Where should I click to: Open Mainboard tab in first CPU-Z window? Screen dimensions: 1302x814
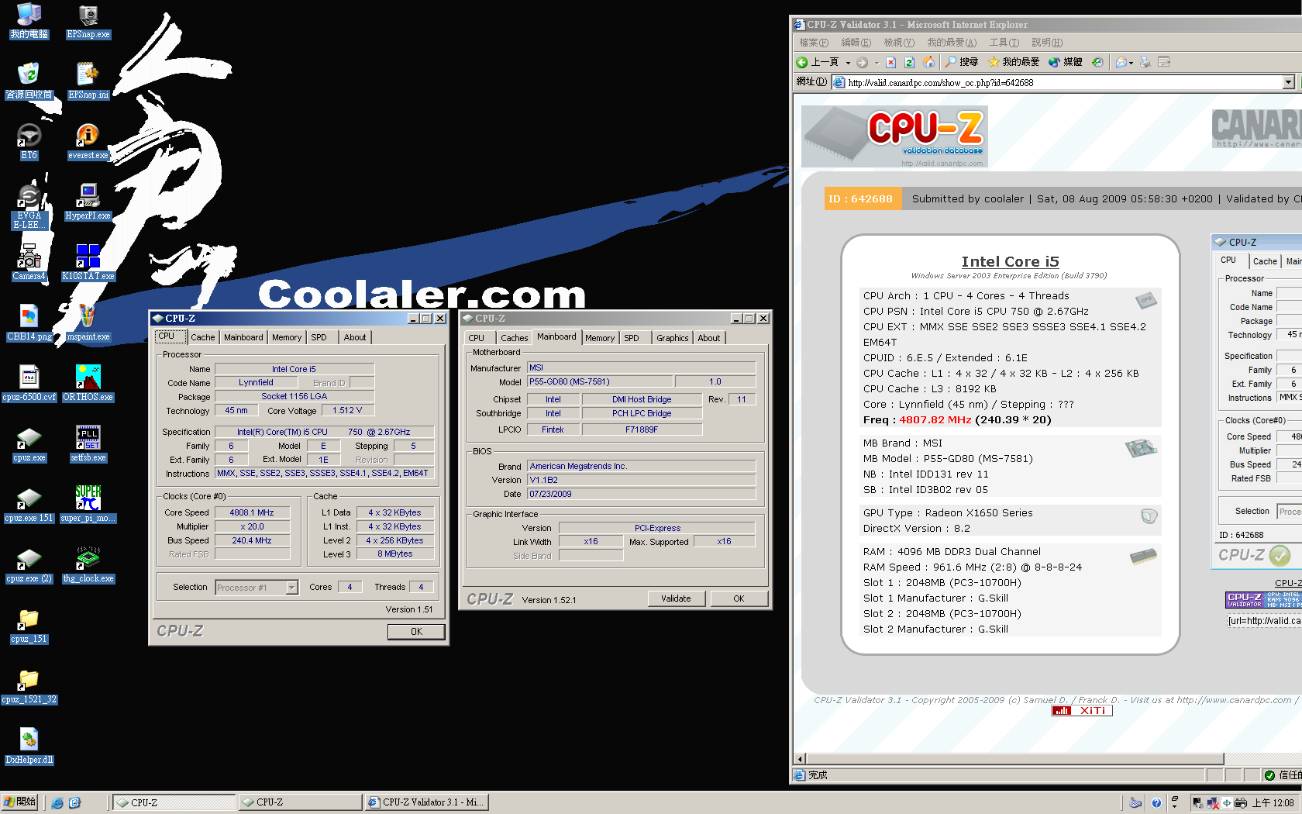(x=243, y=337)
